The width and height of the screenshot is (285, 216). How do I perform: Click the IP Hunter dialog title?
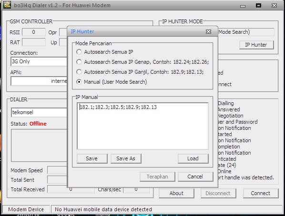[82, 31]
